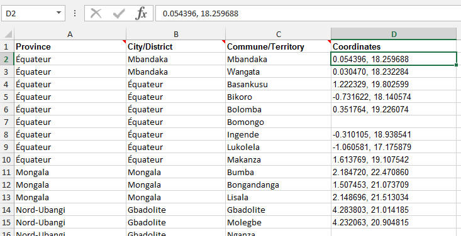461x236 pixels.
Task: Select row 1 header
Action: 7,46
